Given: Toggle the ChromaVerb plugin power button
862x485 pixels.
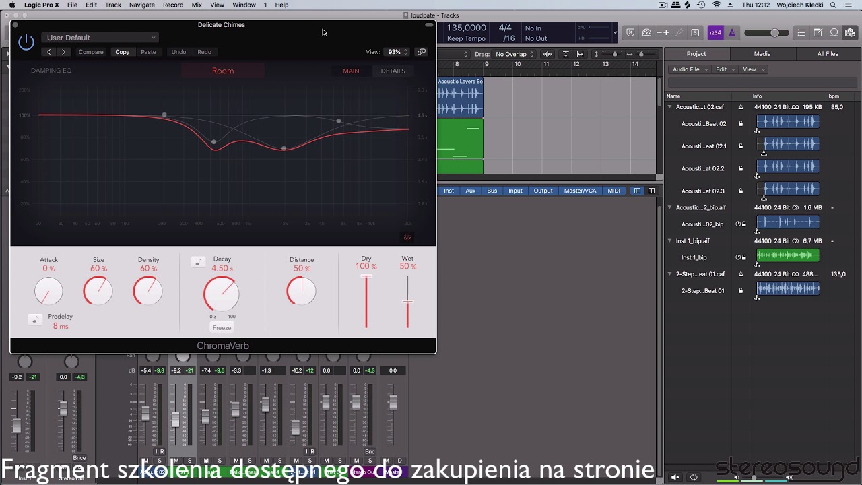Looking at the screenshot, I should tap(26, 42).
